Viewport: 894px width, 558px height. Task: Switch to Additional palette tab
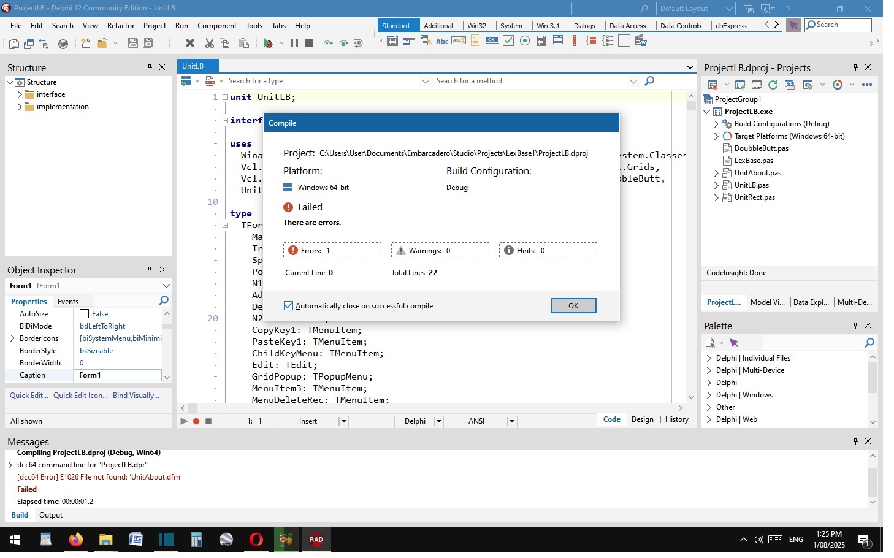(438, 26)
